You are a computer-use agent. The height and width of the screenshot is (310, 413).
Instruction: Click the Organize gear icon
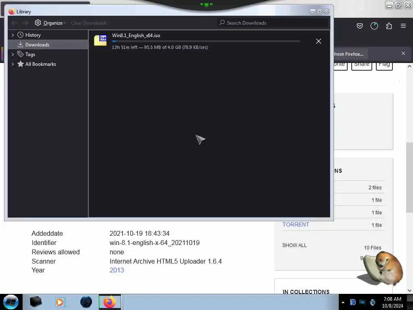coord(38,23)
